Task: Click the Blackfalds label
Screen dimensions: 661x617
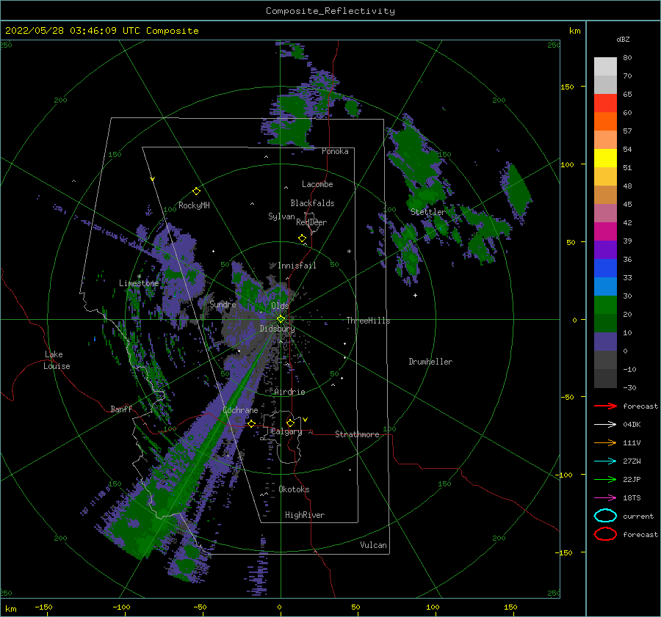Action: [x=312, y=203]
